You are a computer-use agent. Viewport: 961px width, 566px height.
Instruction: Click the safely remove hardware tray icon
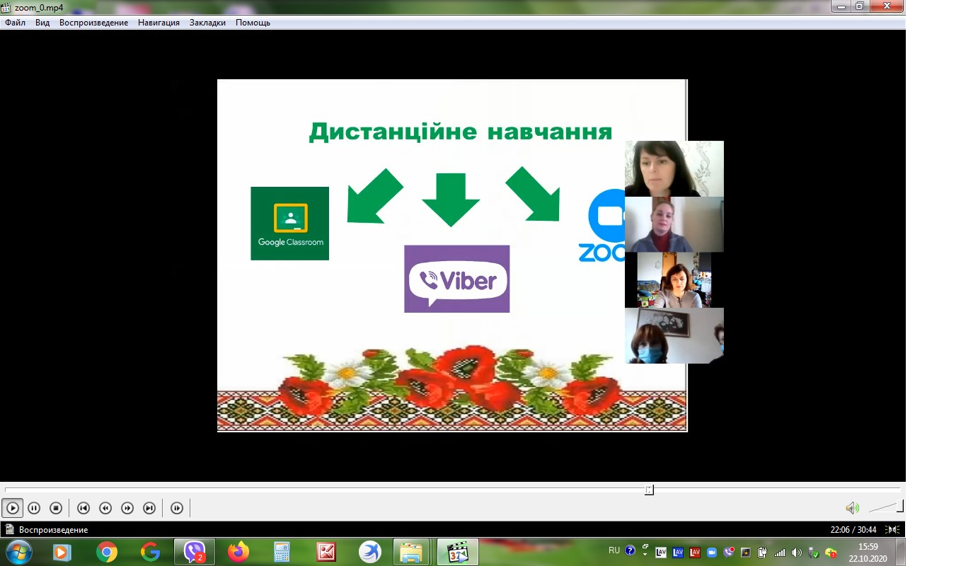click(814, 553)
